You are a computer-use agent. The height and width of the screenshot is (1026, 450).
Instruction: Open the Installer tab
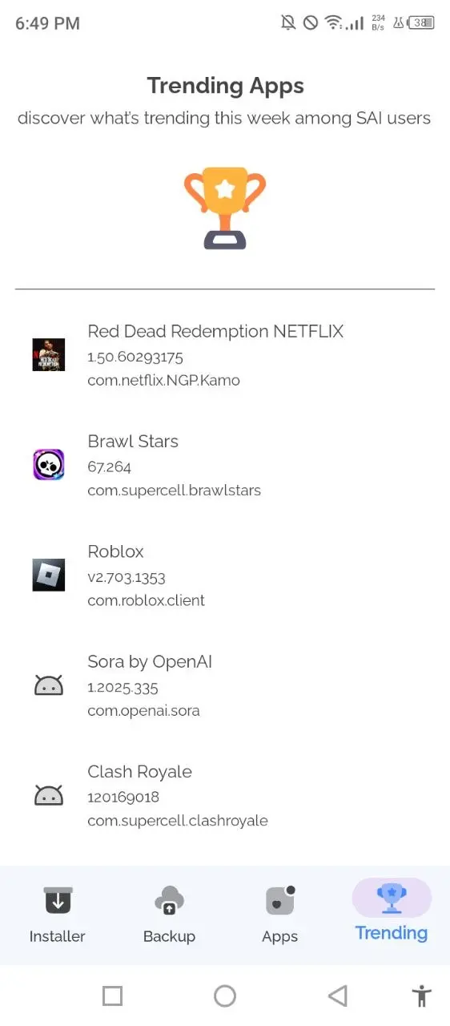tap(57, 915)
